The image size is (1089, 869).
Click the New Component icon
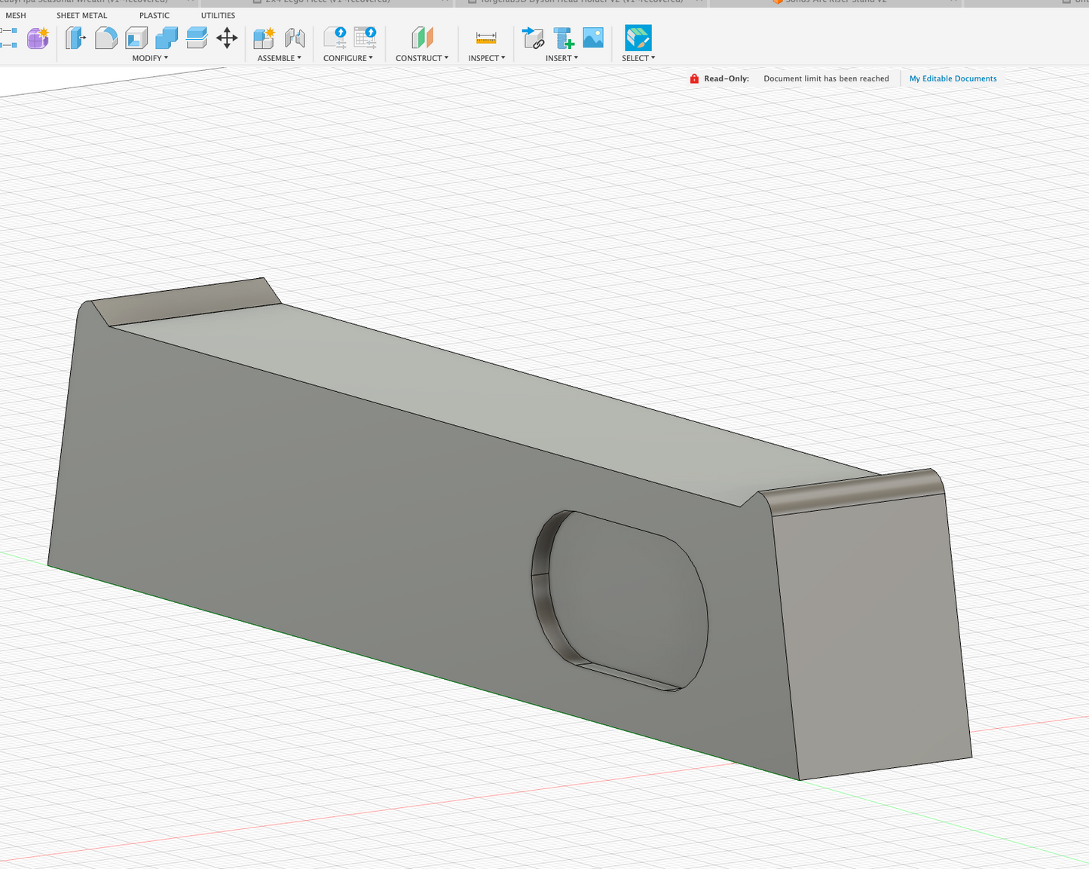coord(265,38)
